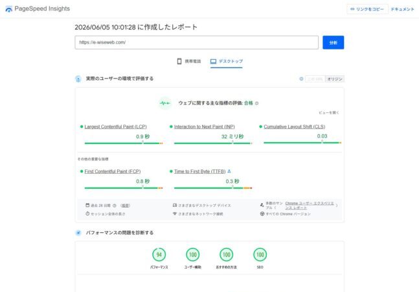Viewport: 419px width, 292px height.
Task: Click the samples icon beside 多数のサンプル
Action: (x=262, y=205)
